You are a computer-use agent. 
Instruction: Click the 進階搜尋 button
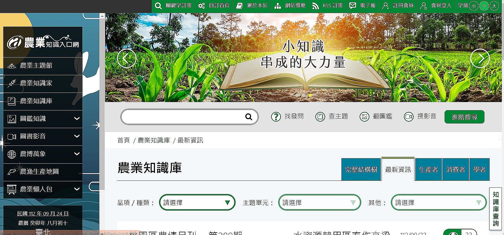pos(464,117)
